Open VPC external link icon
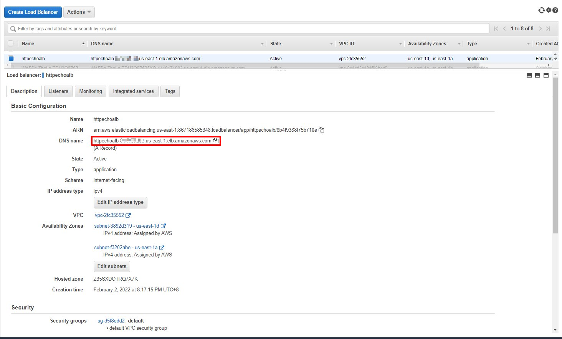This screenshot has width=562, height=339. point(128,215)
